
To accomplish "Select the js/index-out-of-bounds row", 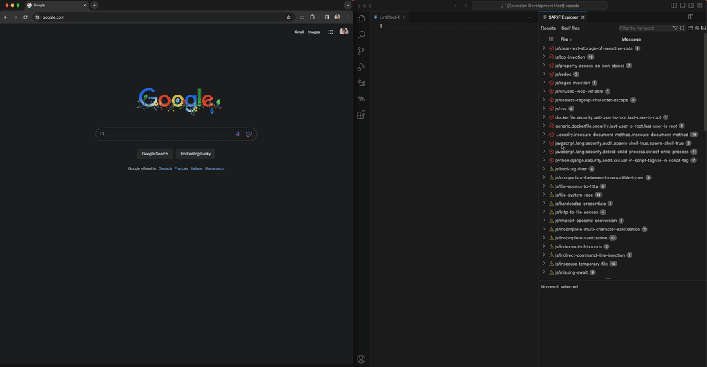I will point(623,246).
